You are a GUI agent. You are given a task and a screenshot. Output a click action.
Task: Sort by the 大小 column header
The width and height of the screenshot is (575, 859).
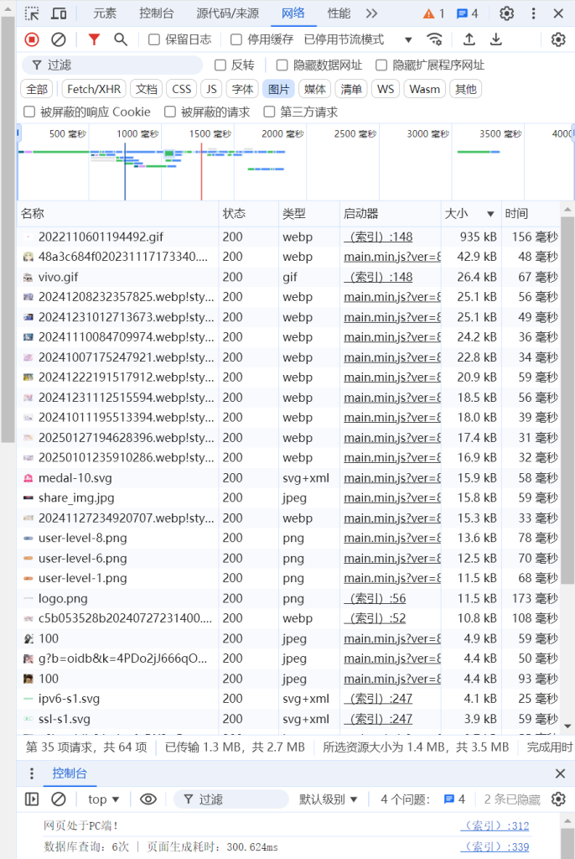coord(470,214)
